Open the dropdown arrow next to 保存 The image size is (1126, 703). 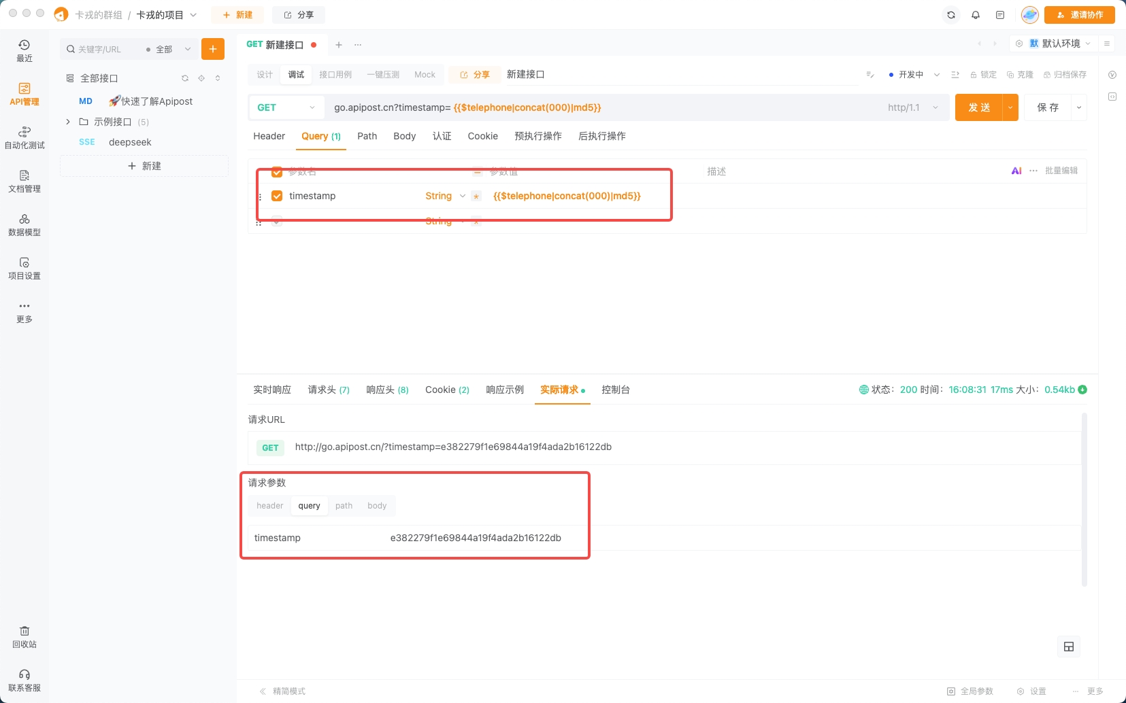[x=1079, y=107]
